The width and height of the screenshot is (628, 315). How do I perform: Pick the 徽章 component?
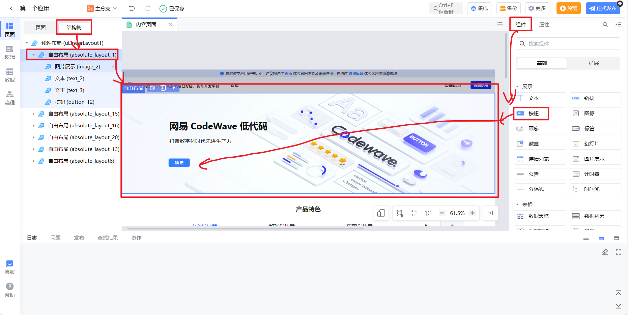click(x=540, y=144)
